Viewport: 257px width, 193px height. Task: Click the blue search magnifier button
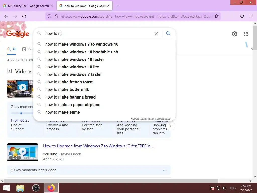[x=168, y=34]
